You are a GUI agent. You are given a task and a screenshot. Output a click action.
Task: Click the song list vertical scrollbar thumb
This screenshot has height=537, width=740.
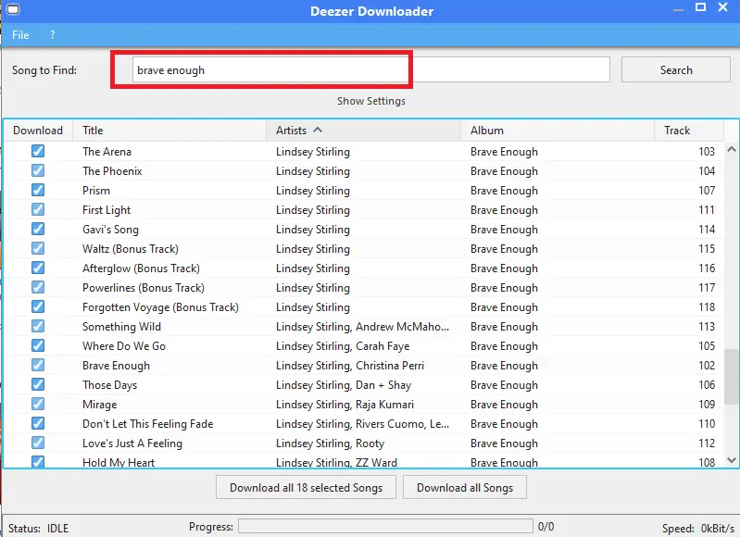pyautogui.click(x=732, y=377)
